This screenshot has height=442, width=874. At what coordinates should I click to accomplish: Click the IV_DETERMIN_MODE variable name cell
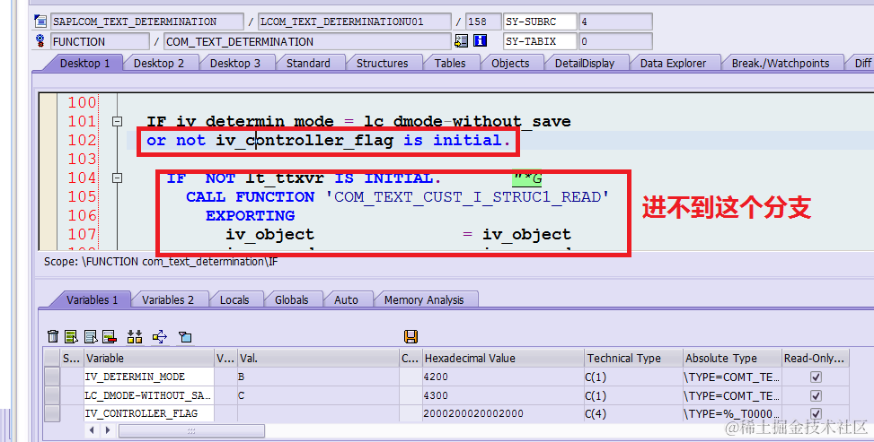click(x=149, y=377)
